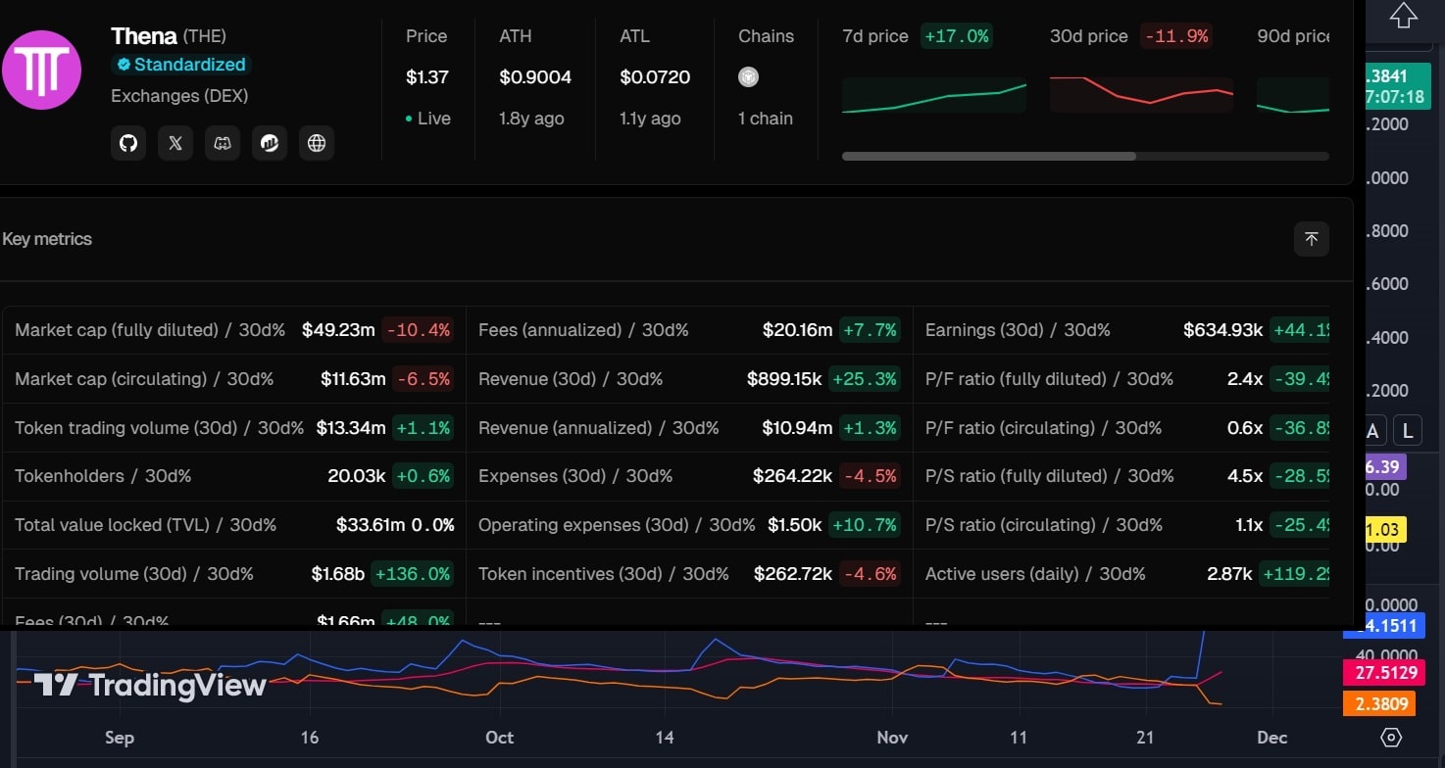This screenshot has height=768, width=1445.
Task: Collapse the Key metrics section with arrow button
Action: (1312, 239)
